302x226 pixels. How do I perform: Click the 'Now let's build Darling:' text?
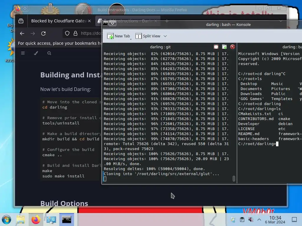pyautogui.click(x=65, y=89)
